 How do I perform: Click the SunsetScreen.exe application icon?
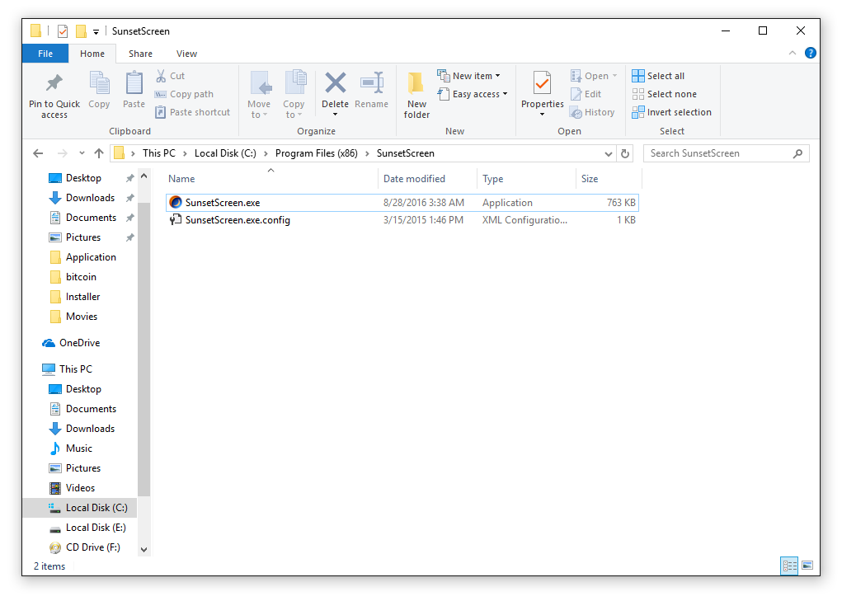176,202
